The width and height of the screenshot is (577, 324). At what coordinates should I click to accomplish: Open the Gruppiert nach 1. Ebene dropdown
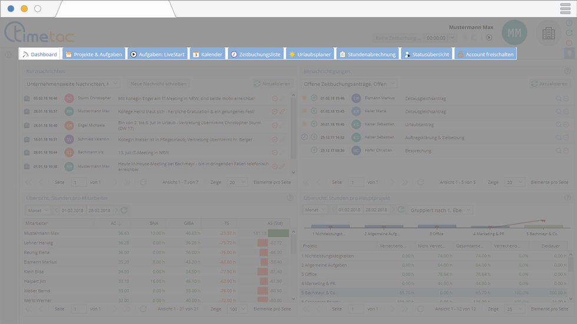point(433,210)
